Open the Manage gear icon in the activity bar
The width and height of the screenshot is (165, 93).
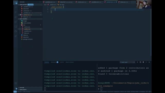point(16,88)
